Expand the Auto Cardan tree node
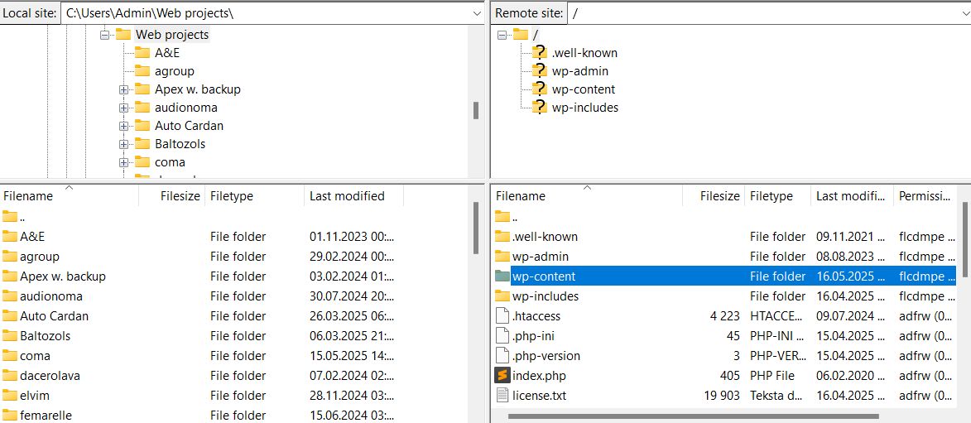Viewport: 971px width, 423px height. tap(124, 126)
